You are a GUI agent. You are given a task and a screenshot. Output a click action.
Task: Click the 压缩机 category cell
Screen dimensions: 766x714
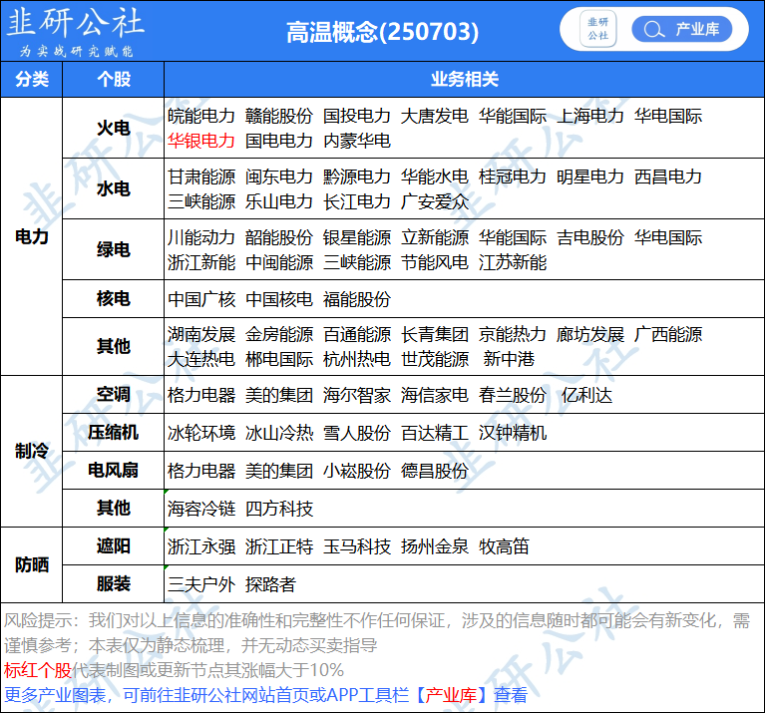pos(114,432)
